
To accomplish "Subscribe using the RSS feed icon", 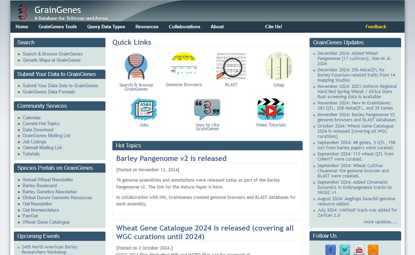I will tap(373, 249).
